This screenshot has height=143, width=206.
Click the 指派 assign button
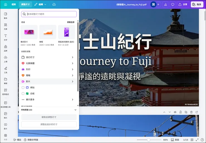[x=197, y=4]
